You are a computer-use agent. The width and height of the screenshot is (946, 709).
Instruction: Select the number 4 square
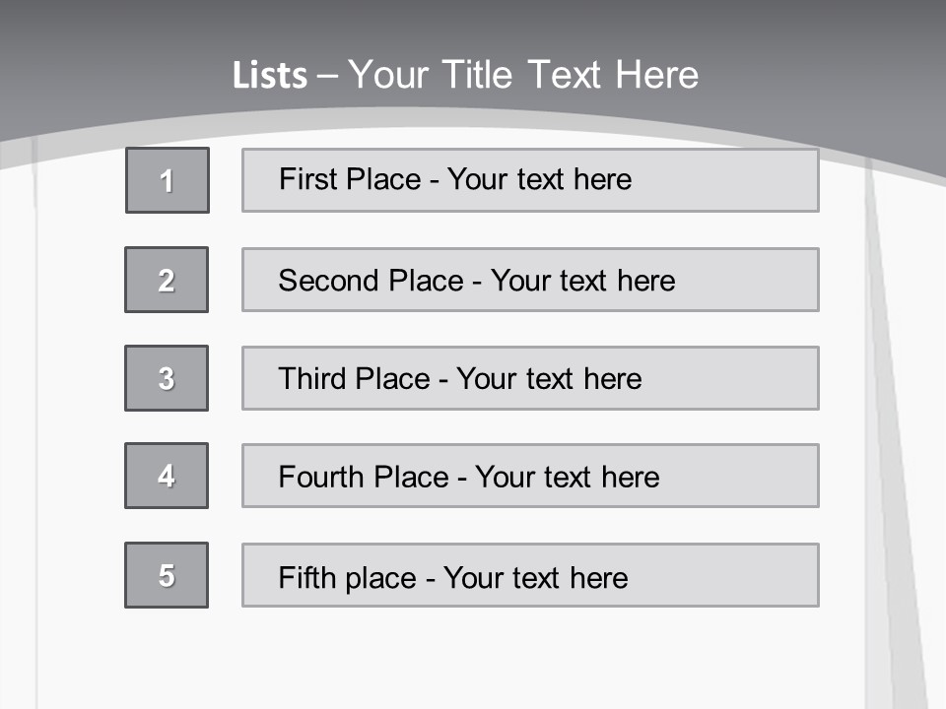coord(167,476)
